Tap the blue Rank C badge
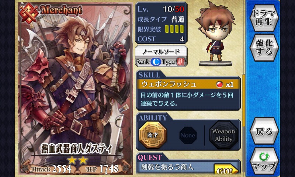295x177 pixels. point(156,62)
